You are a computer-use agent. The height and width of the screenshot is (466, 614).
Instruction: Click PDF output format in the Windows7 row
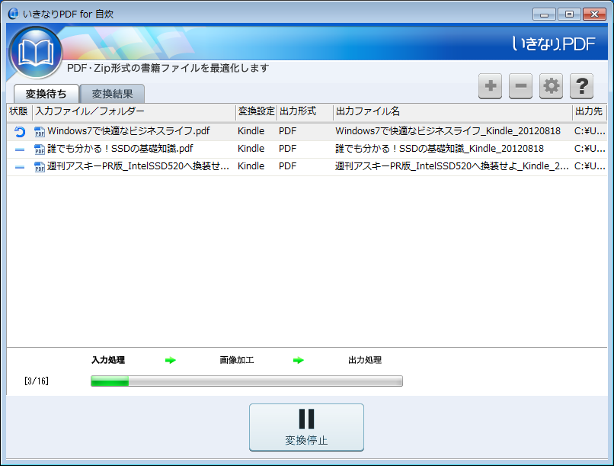(x=287, y=131)
